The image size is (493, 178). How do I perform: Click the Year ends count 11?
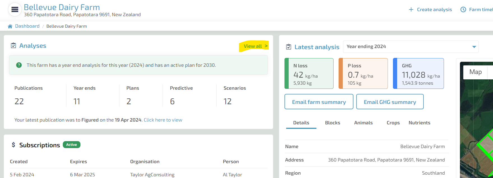click(77, 101)
